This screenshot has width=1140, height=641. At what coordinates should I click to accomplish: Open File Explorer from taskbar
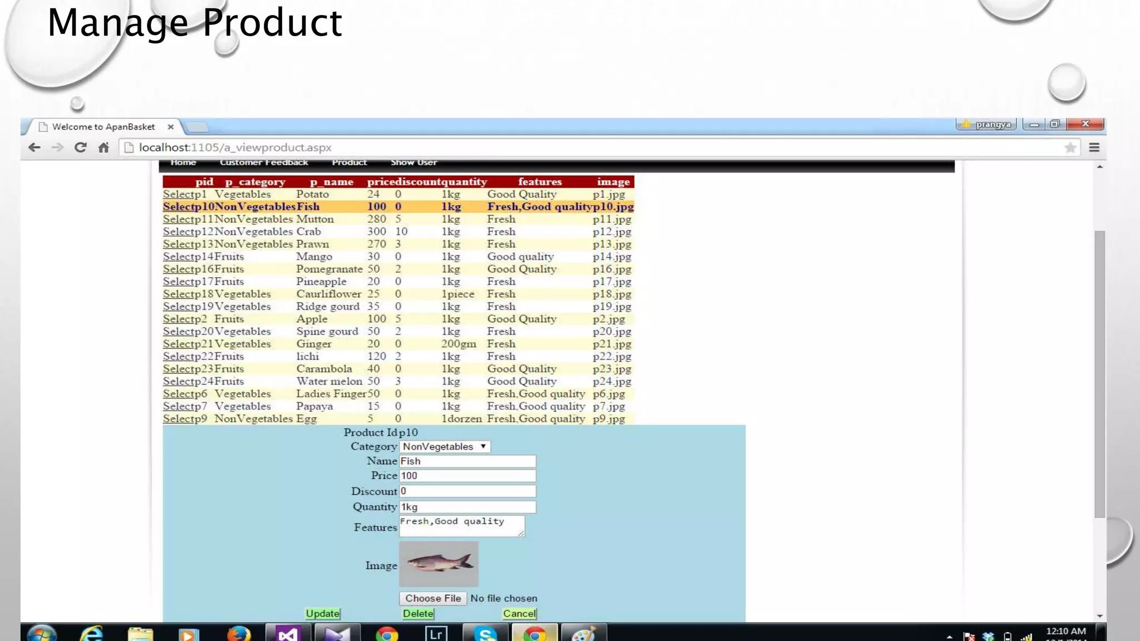(140, 633)
